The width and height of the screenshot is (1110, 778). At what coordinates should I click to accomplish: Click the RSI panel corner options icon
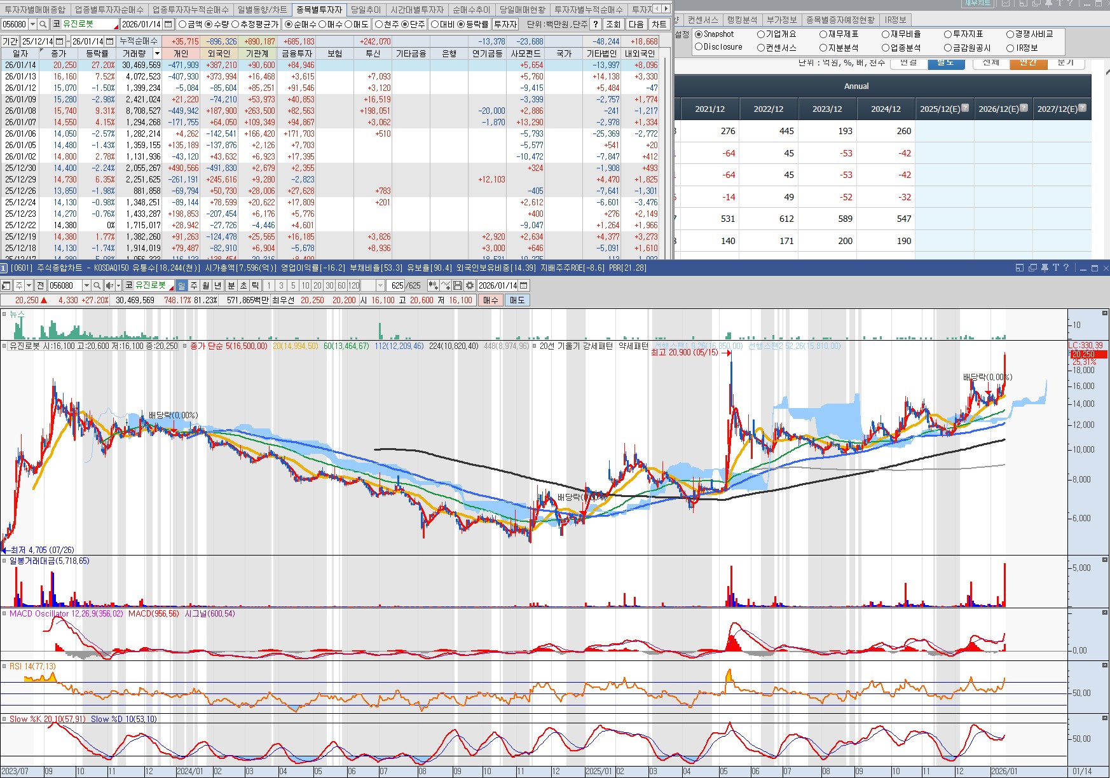tap(1105, 665)
